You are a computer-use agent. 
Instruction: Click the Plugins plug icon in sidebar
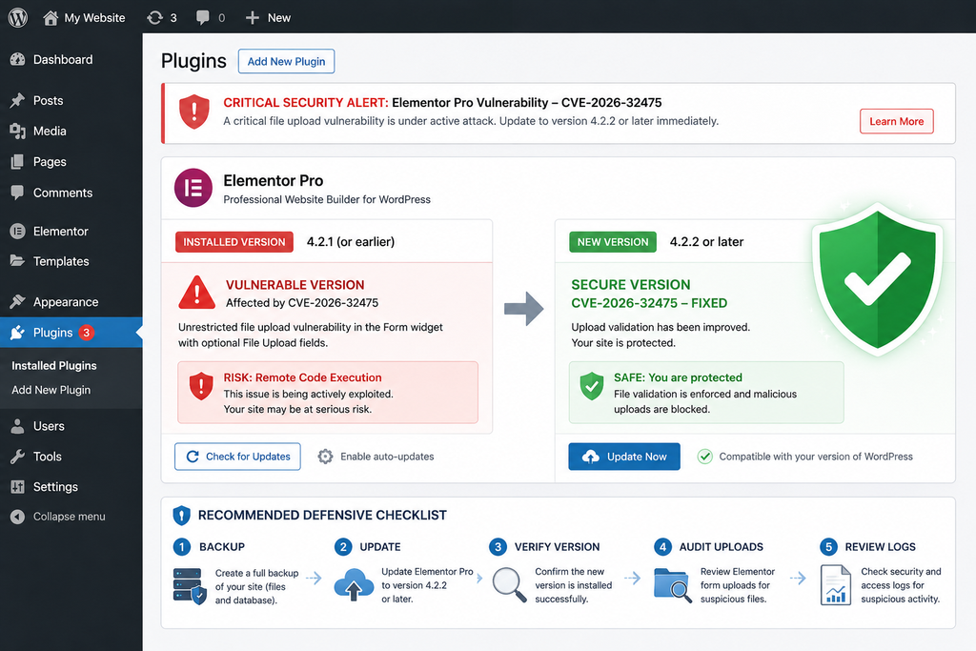pyautogui.click(x=17, y=333)
